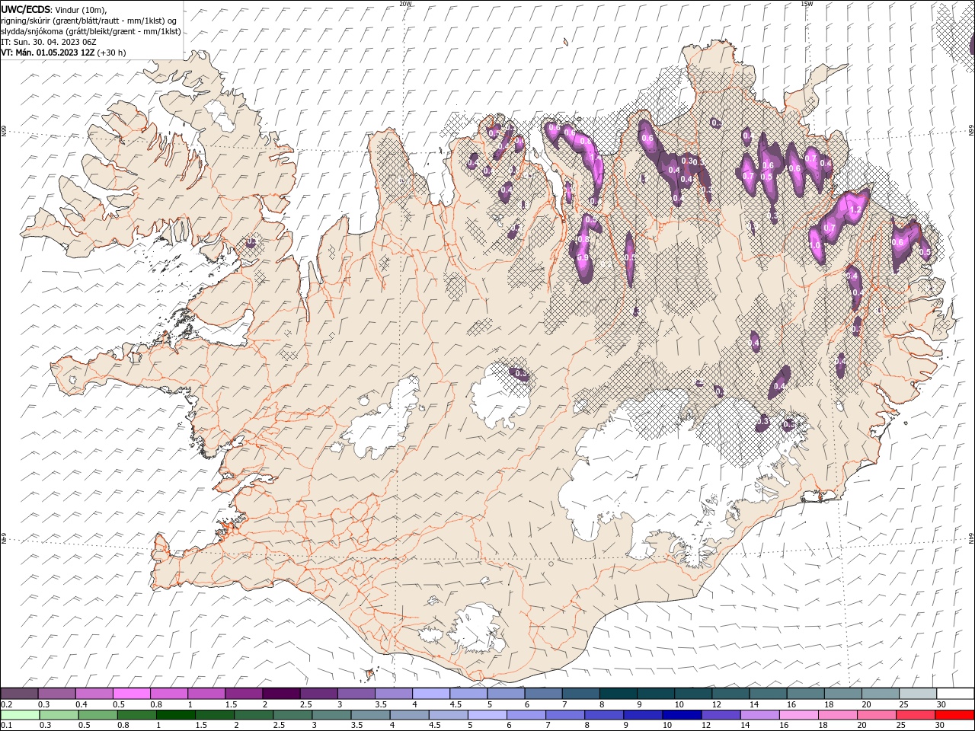
Task: Select the dark teal 8 swatch in upper legend
Action: pos(617,693)
